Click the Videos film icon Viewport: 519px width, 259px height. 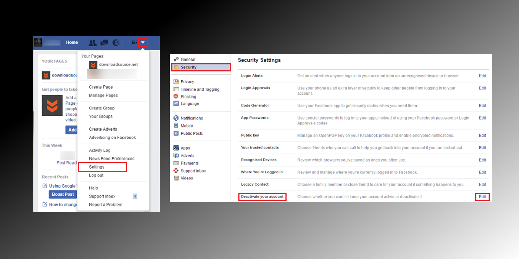tap(176, 178)
